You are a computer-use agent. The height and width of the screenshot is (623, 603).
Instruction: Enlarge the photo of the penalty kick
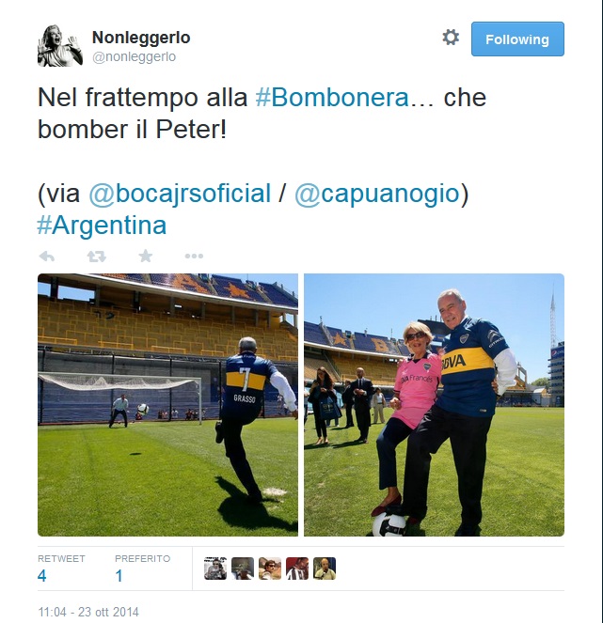coord(167,405)
